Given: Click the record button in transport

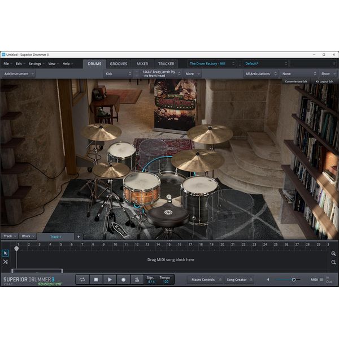Looking at the screenshot, I should click(123, 280).
